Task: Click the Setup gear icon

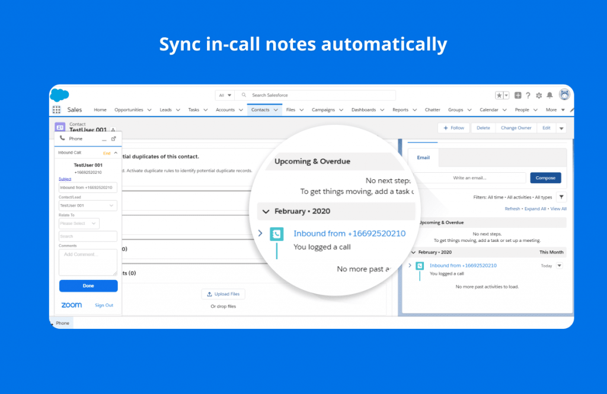Action: tap(539, 95)
